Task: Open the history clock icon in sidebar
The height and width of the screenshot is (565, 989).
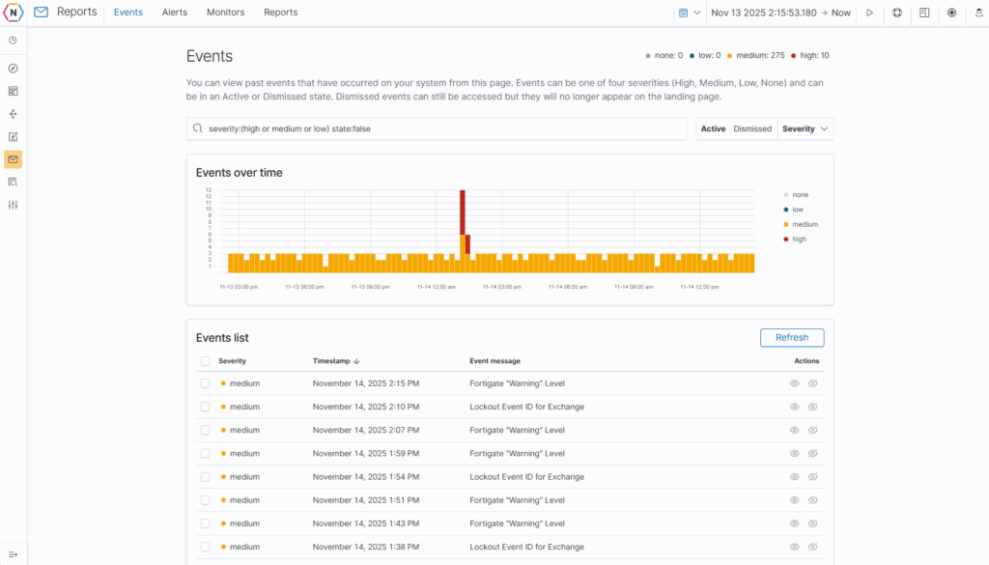Action: (13, 40)
